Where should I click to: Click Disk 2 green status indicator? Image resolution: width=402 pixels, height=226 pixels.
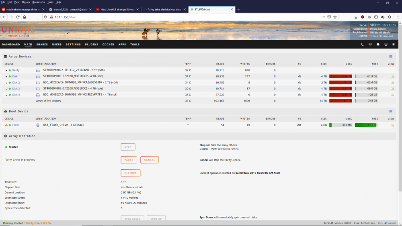(10, 83)
